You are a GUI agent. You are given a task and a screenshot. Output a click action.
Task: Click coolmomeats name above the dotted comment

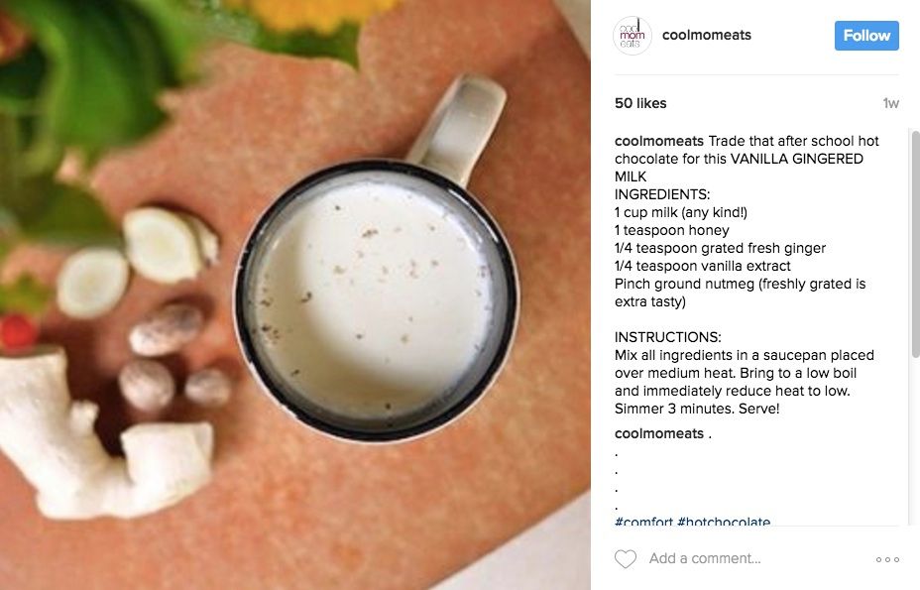[659, 433]
